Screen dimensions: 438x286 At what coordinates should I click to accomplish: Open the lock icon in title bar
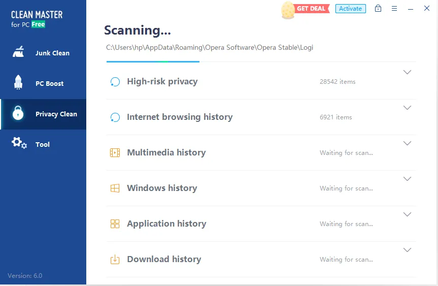(x=378, y=9)
